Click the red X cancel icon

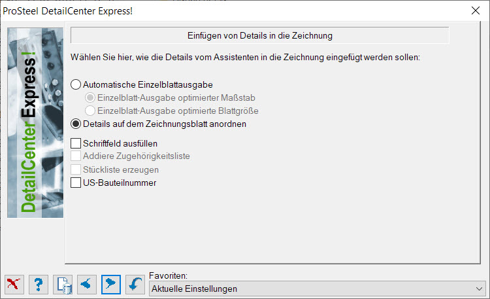pyautogui.click(x=14, y=285)
